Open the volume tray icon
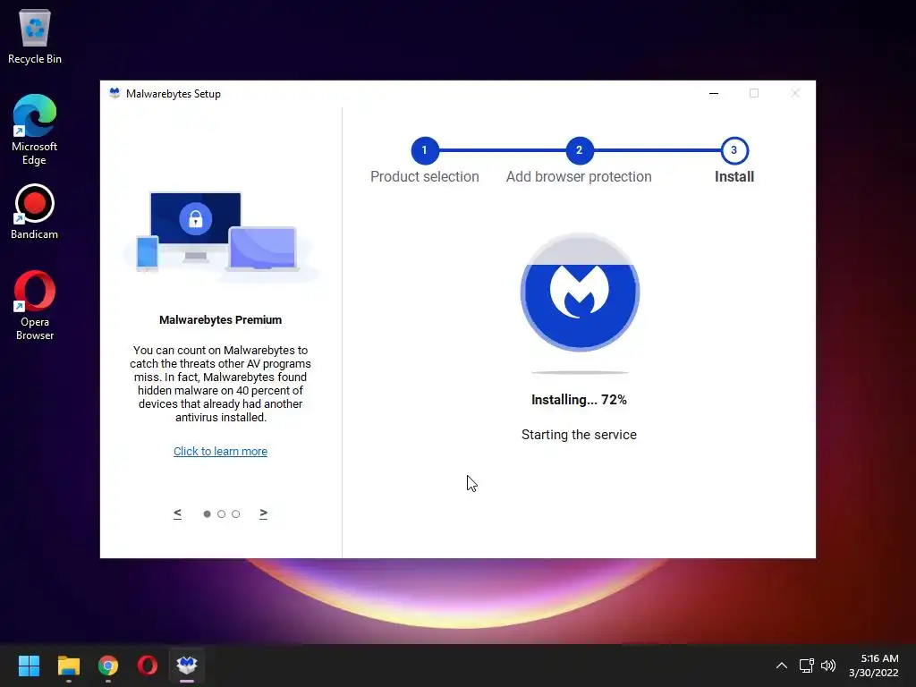This screenshot has width=916, height=687. tap(828, 666)
